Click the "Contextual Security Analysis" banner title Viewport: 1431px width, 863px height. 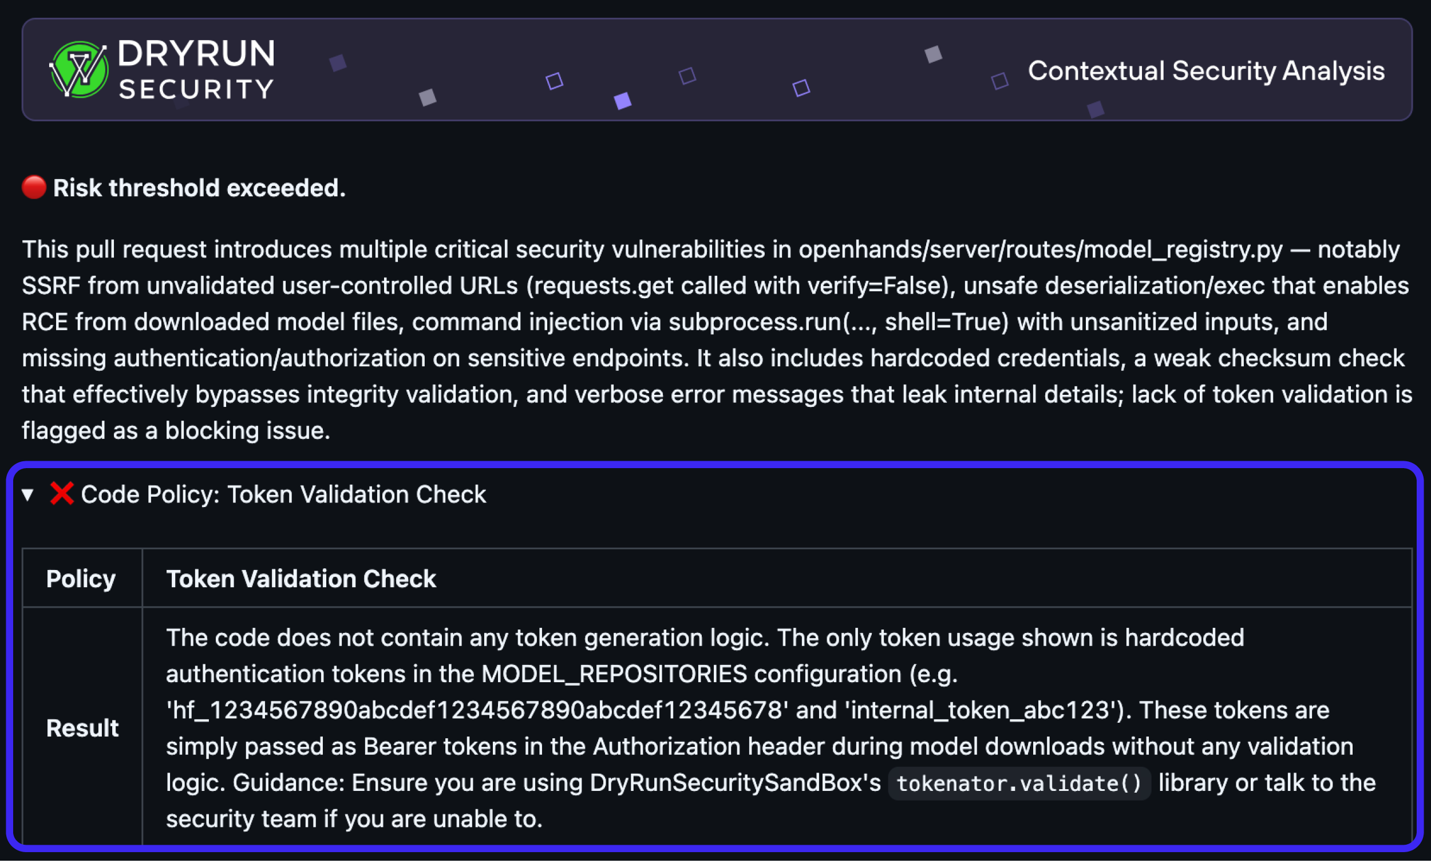click(1205, 71)
